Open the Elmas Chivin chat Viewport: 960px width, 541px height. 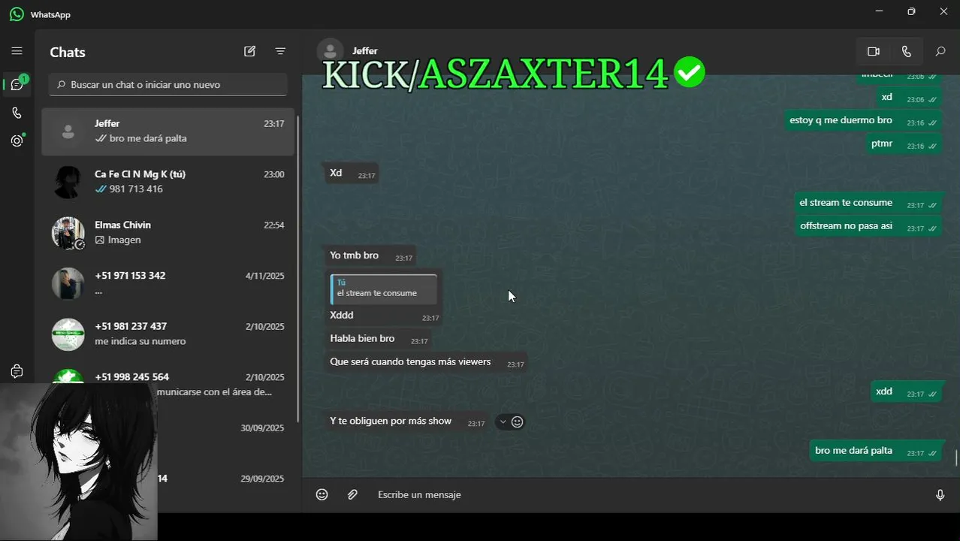(168, 232)
